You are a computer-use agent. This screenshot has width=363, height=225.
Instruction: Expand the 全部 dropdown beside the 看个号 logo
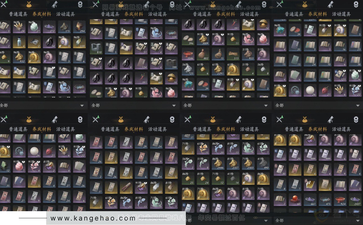pos(317,220)
